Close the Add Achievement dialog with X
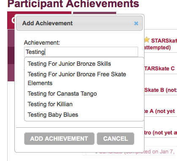 [136, 23]
